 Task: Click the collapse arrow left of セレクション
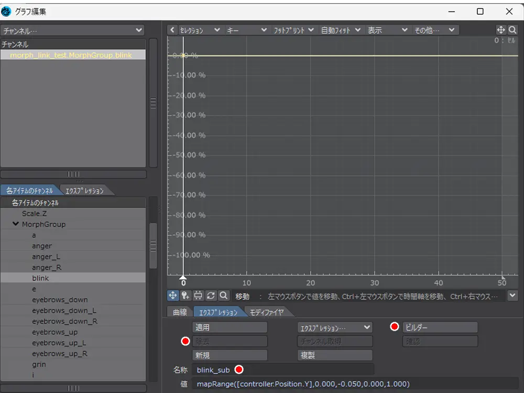(x=172, y=30)
